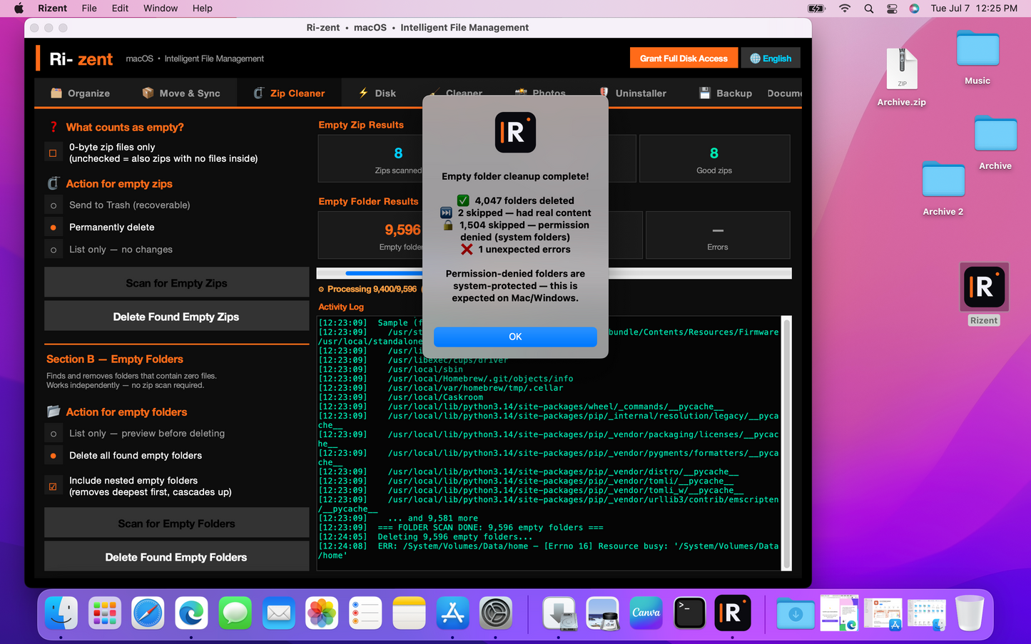Click the Rizent logo in the dialog
1031x644 pixels.
515,133
